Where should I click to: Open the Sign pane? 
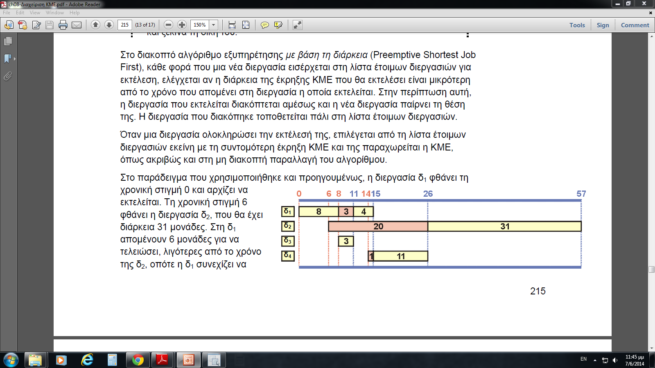point(603,25)
